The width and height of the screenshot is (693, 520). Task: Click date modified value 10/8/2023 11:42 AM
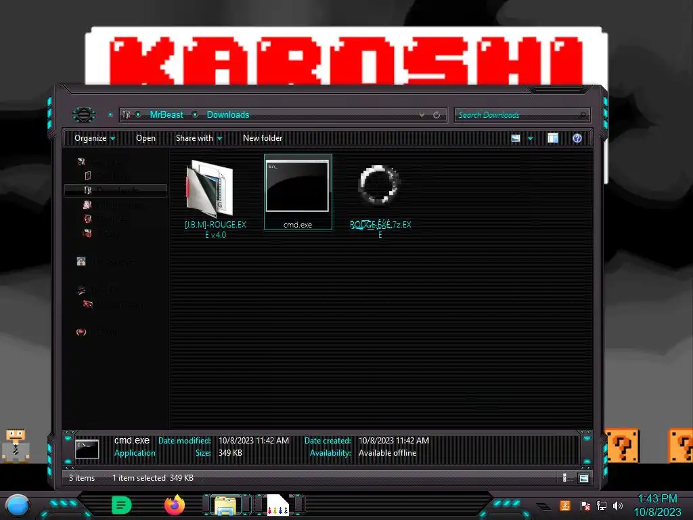click(254, 440)
